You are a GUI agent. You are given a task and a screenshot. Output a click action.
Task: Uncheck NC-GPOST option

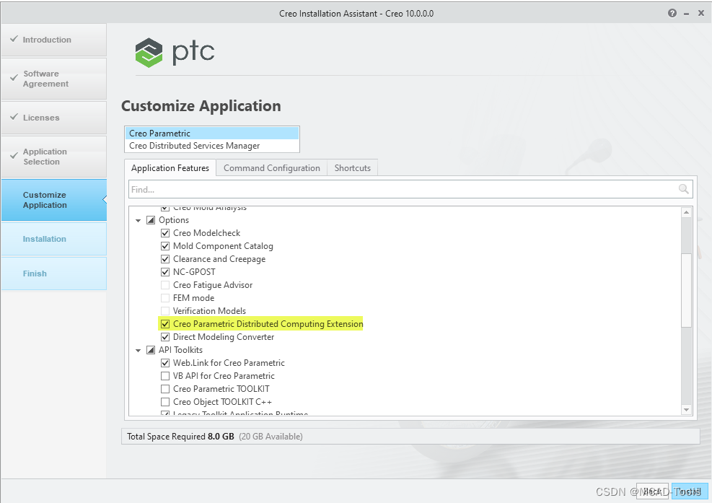pos(165,272)
